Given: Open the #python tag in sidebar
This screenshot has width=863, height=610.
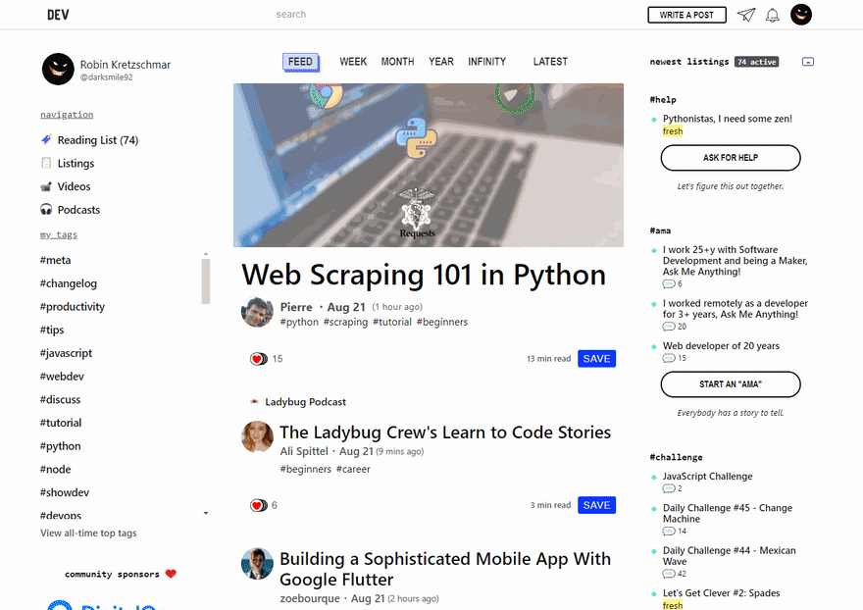Looking at the screenshot, I should point(60,446).
